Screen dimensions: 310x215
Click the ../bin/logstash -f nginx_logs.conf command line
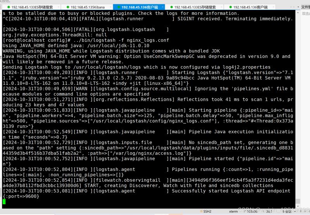click(x=86, y=40)
